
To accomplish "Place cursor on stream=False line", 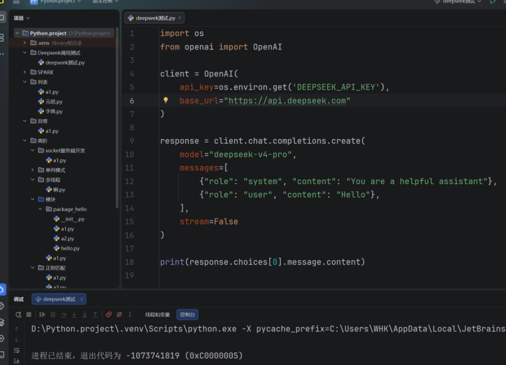I will pos(208,222).
